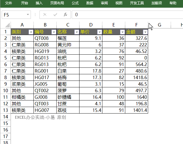
Task: Open the 类别 column filter dropdown
Action: (x=31, y=32)
